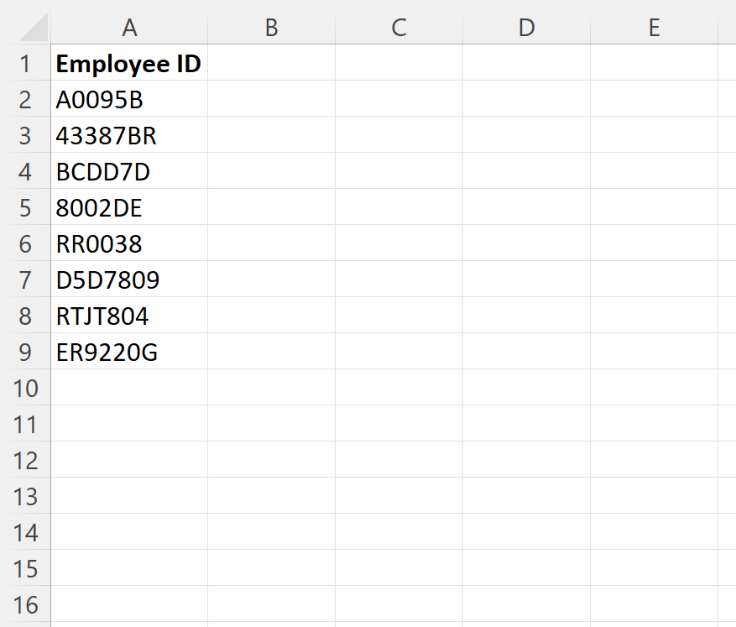Click the column E header
This screenshot has width=736, height=627.
[x=654, y=27]
